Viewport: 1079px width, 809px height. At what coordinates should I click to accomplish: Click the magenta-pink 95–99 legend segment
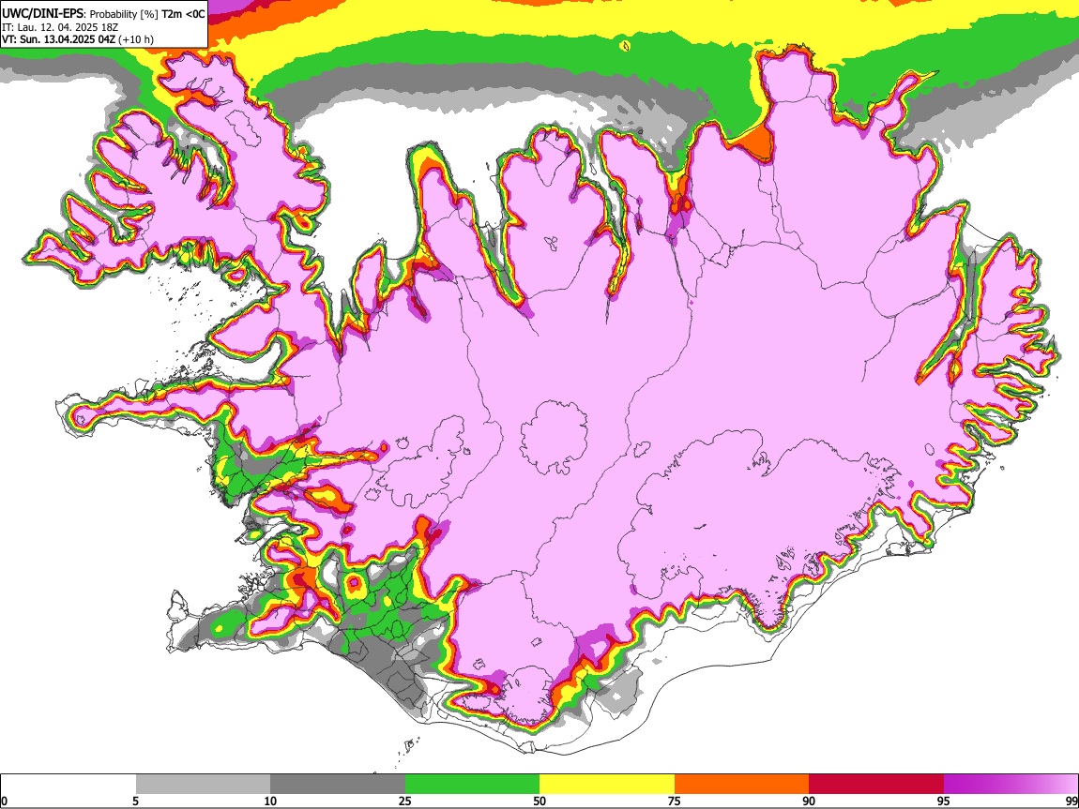pyautogui.click(x=1011, y=785)
